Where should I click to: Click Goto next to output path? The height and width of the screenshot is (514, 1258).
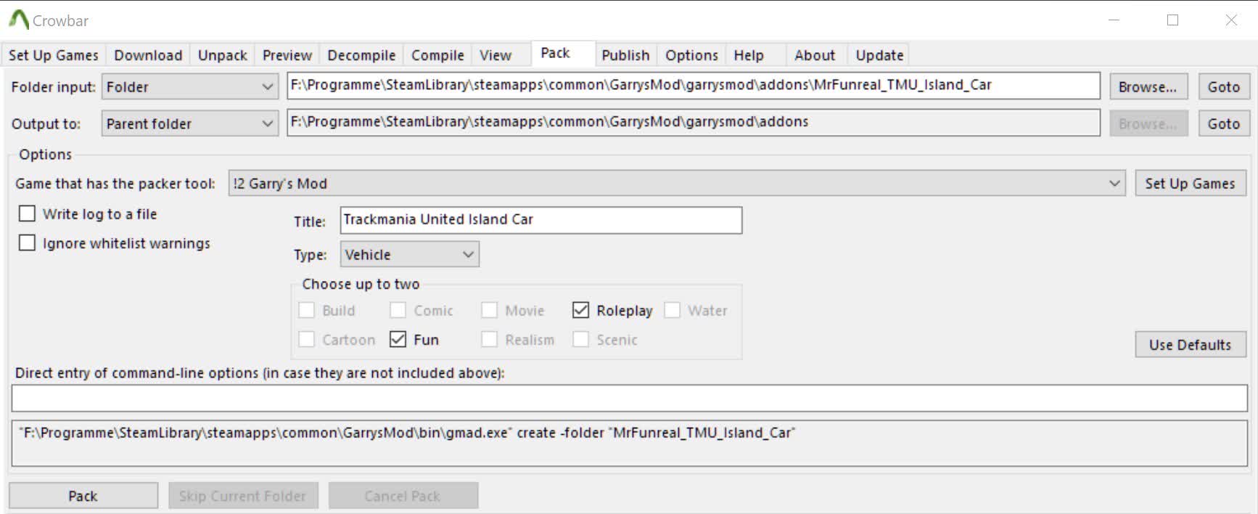click(1224, 123)
